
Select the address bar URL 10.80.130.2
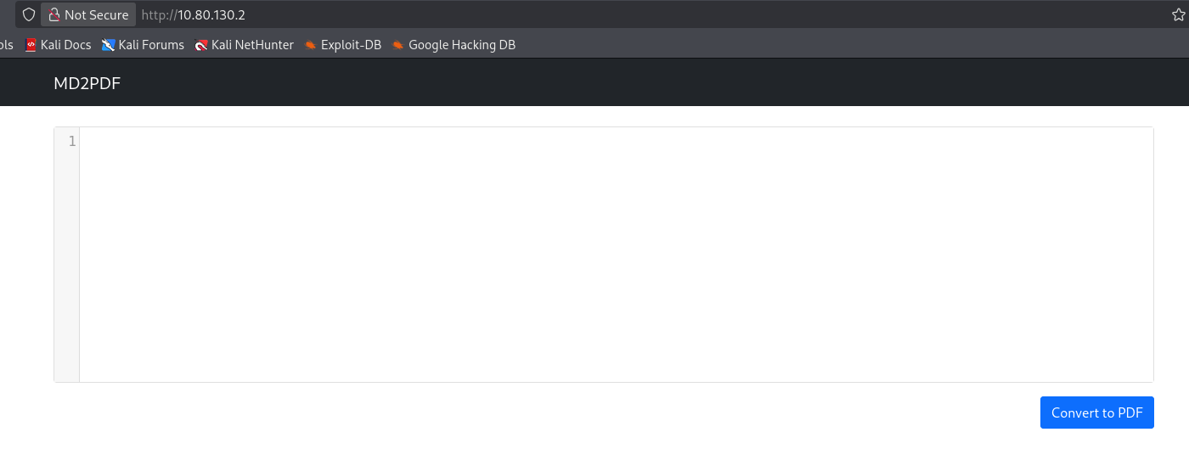click(x=211, y=15)
